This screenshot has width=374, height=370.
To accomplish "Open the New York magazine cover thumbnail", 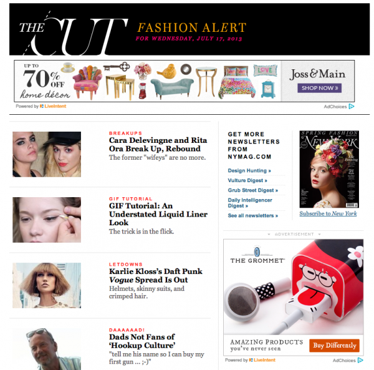I will 329,169.
